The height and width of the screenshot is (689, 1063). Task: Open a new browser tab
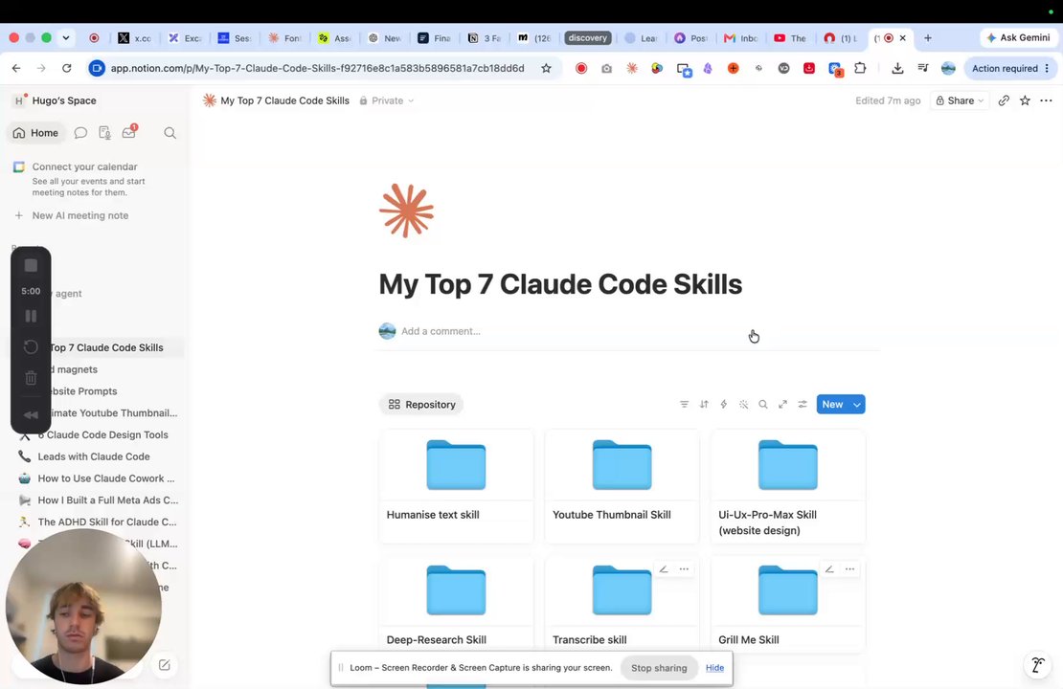click(927, 38)
